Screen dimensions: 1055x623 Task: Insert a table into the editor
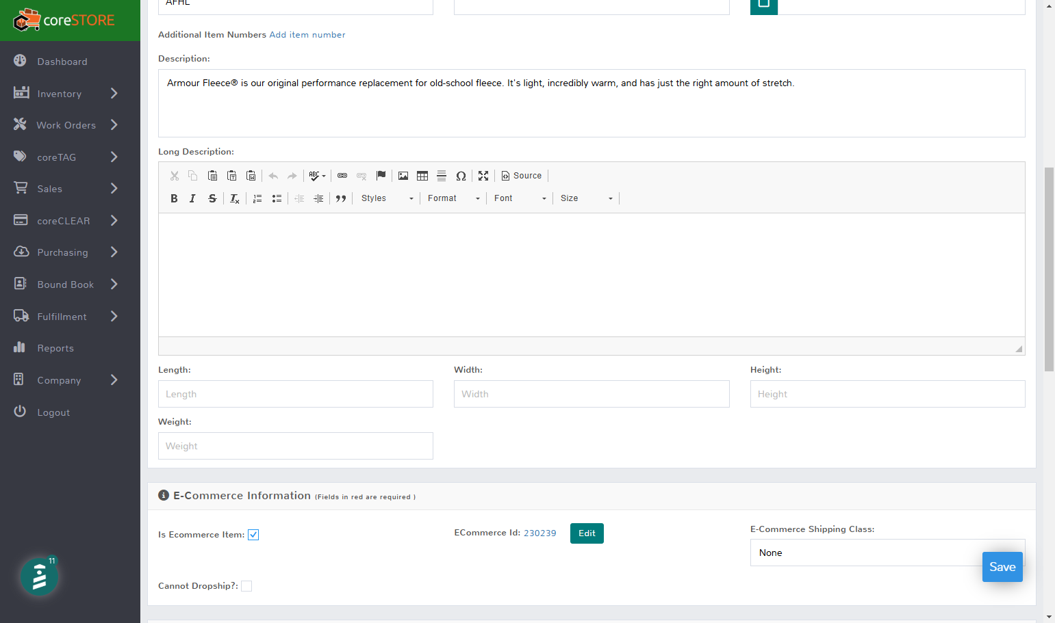click(422, 176)
